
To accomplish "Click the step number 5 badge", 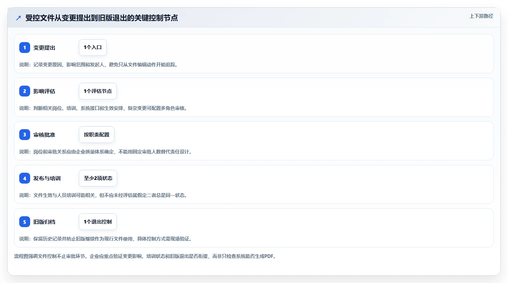I will (x=25, y=222).
